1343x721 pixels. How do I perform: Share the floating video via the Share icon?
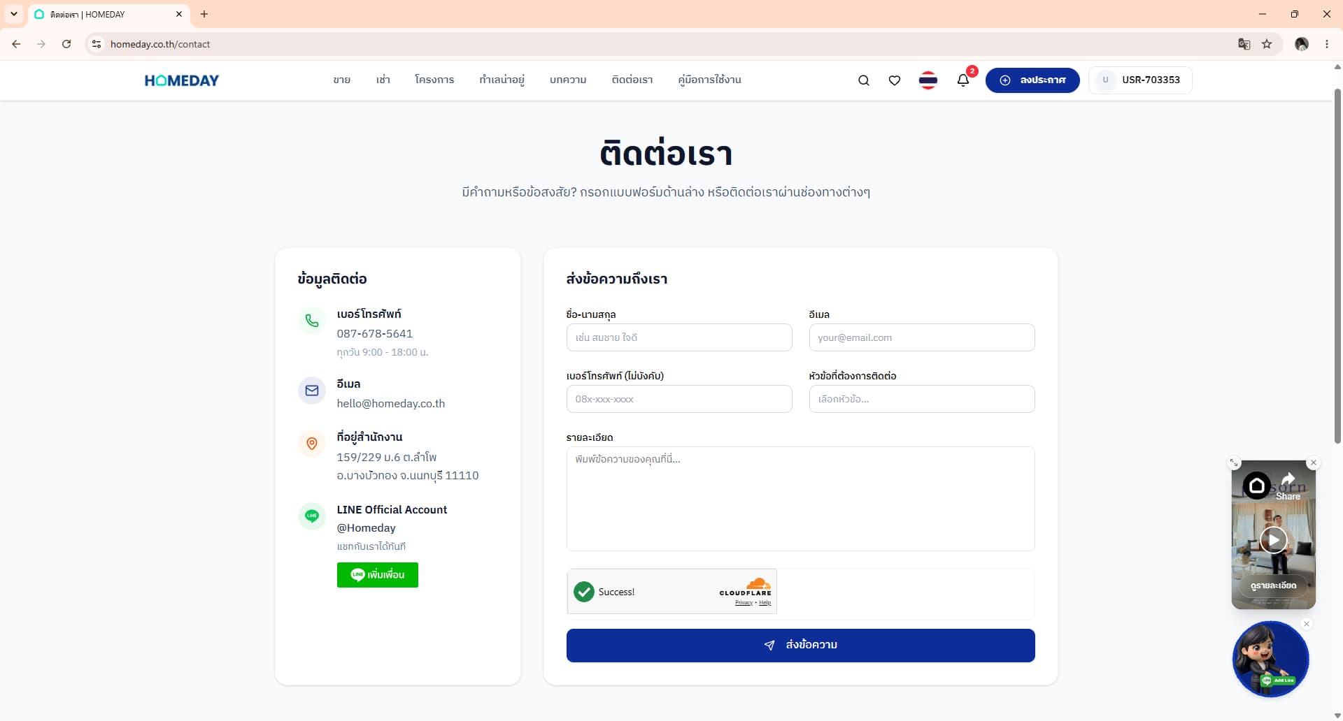click(1288, 486)
